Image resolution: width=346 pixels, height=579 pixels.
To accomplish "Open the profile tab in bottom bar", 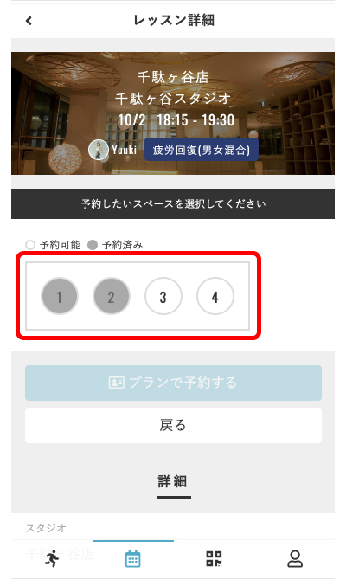I will click(x=295, y=558).
